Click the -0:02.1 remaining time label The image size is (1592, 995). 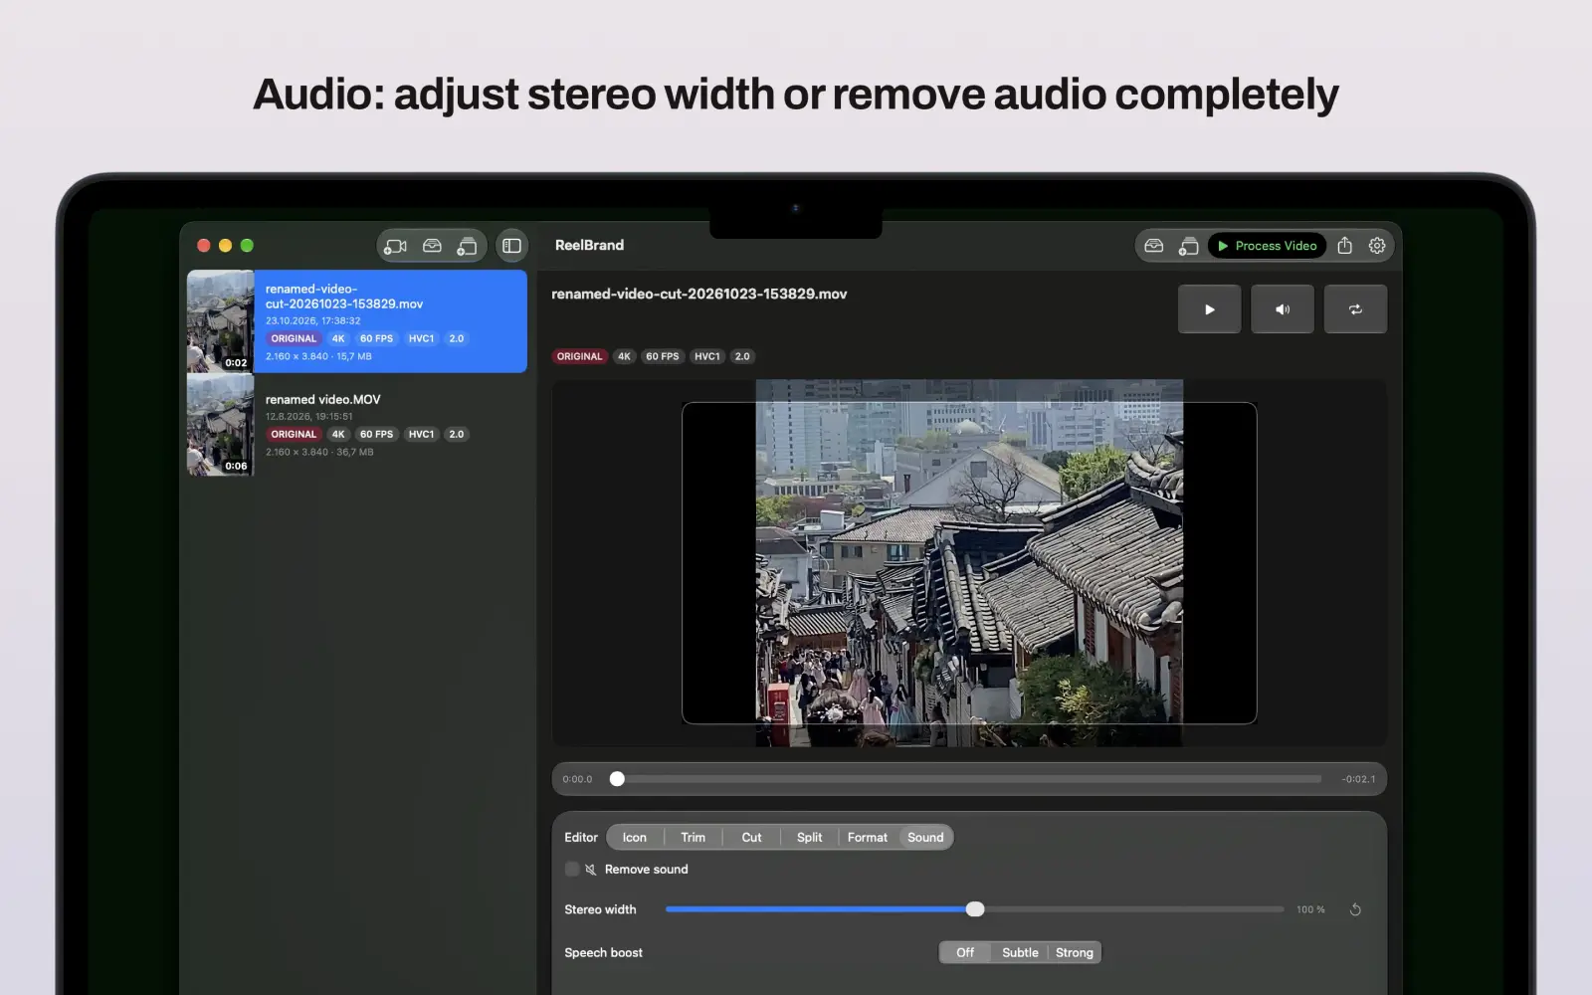(1358, 779)
